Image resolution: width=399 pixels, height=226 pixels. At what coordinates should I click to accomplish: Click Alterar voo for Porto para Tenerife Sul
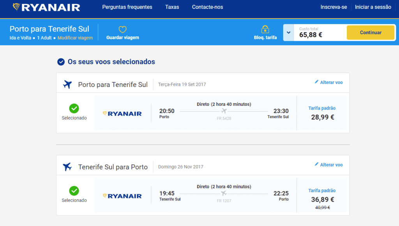pos(331,82)
